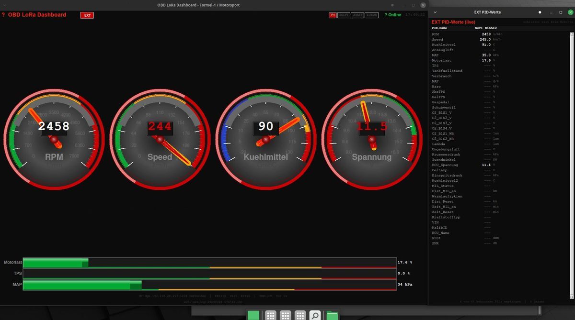Switch to the SCI-FI theme
The height and width of the screenshot is (320, 575).
(x=344, y=15)
